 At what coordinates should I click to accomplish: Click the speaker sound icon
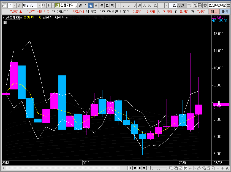49,6
